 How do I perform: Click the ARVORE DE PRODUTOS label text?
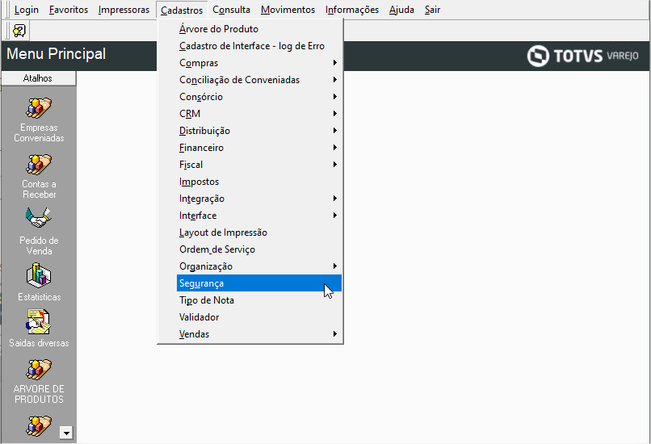tap(39, 394)
